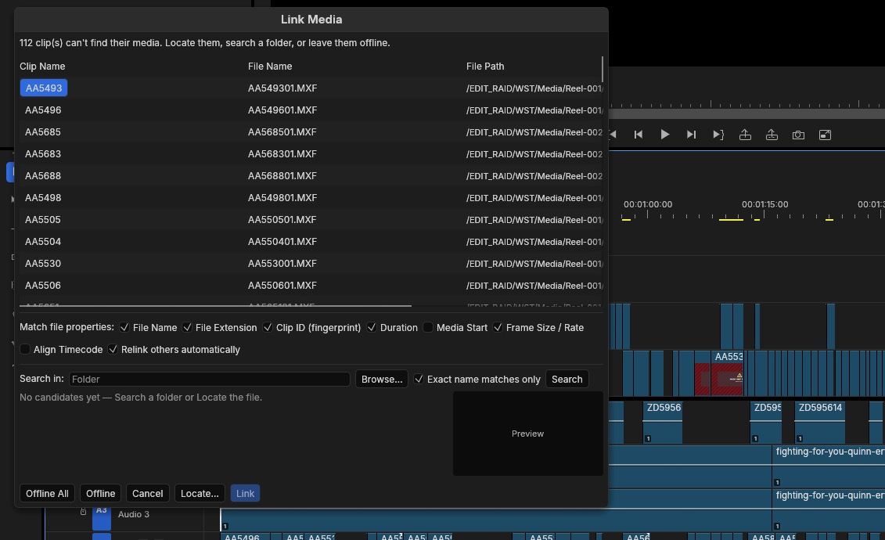Click the File Name column header
This screenshot has height=540, width=885.
(x=270, y=66)
